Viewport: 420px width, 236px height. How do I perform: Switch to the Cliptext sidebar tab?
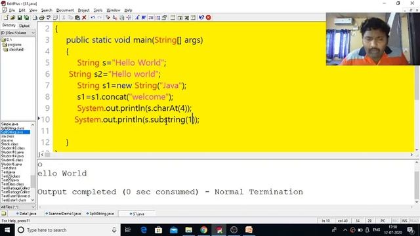[24, 26]
